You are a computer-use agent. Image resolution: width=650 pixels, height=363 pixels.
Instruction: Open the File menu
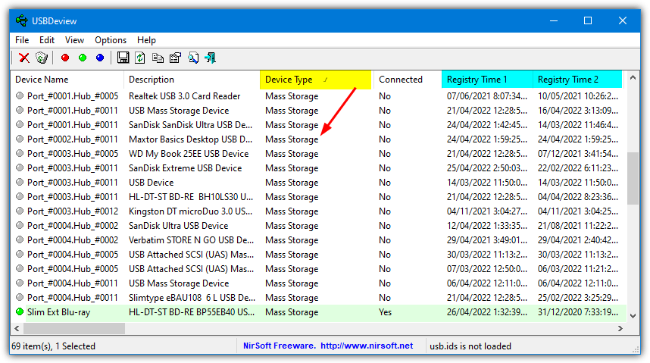click(x=22, y=40)
